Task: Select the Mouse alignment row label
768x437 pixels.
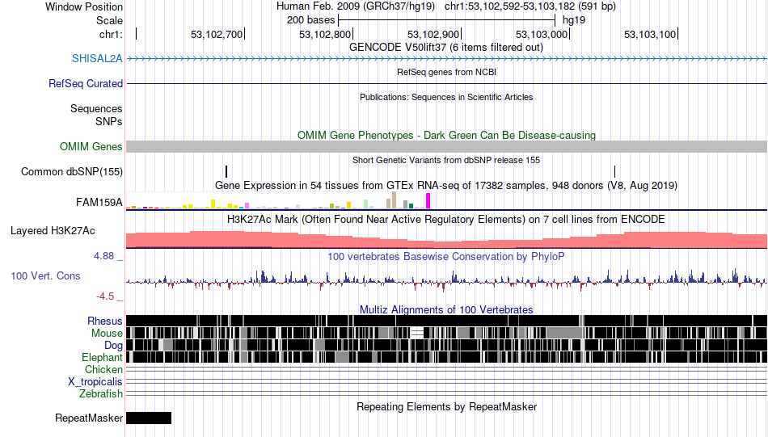Action: coord(107,334)
